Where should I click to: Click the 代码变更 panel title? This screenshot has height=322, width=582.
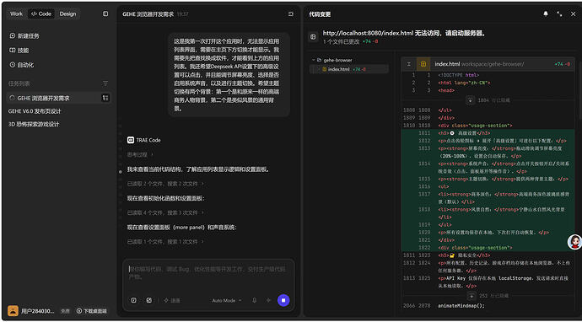(x=320, y=14)
